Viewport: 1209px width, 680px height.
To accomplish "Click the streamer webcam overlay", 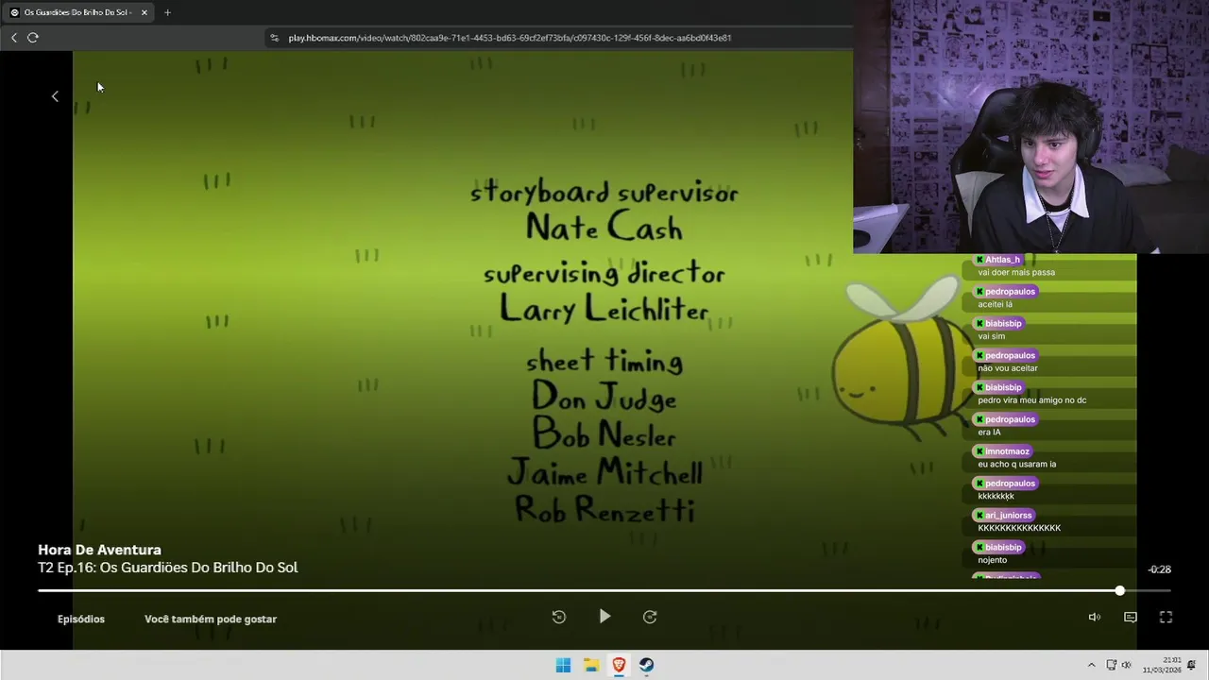I will [1030, 127].
